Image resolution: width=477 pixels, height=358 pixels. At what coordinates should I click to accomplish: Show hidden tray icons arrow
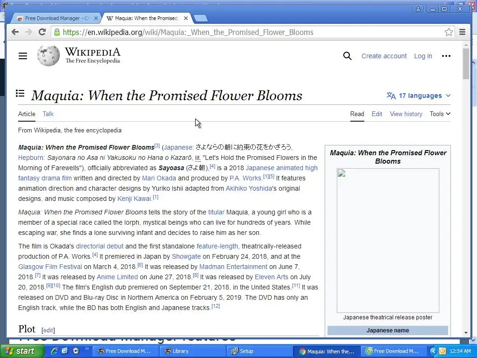433,351
